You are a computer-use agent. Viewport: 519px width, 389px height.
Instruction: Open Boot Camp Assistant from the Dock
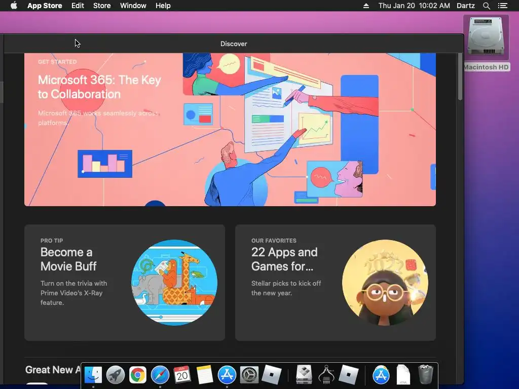(304, 375)
